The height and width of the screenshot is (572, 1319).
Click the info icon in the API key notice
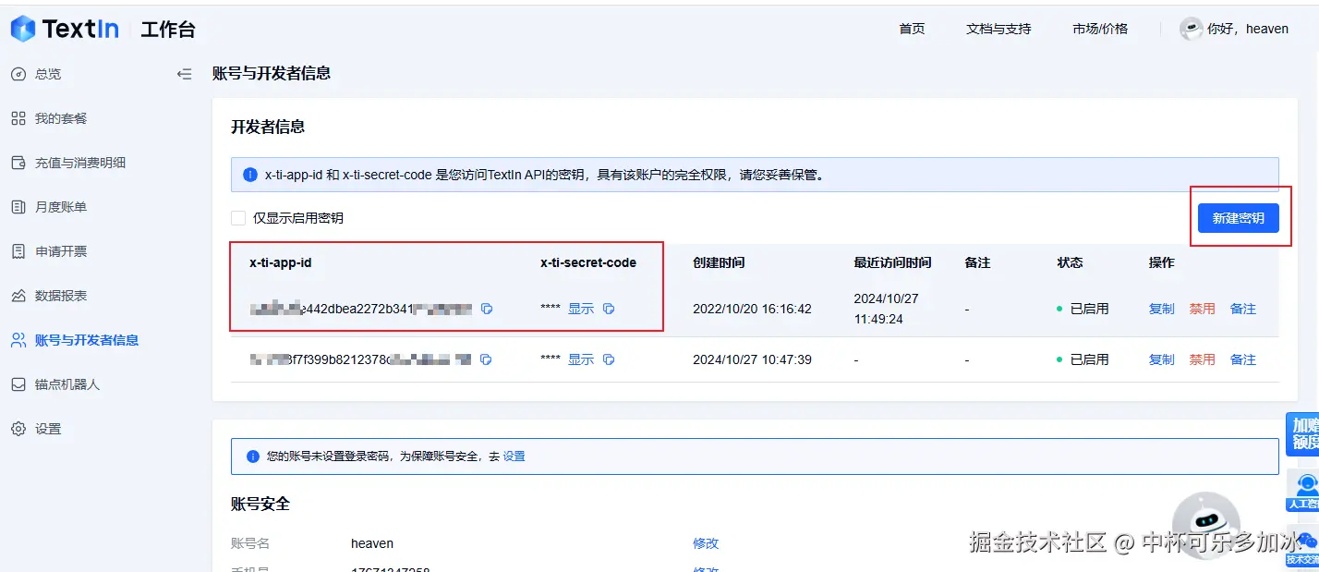[x=249, y=174]
